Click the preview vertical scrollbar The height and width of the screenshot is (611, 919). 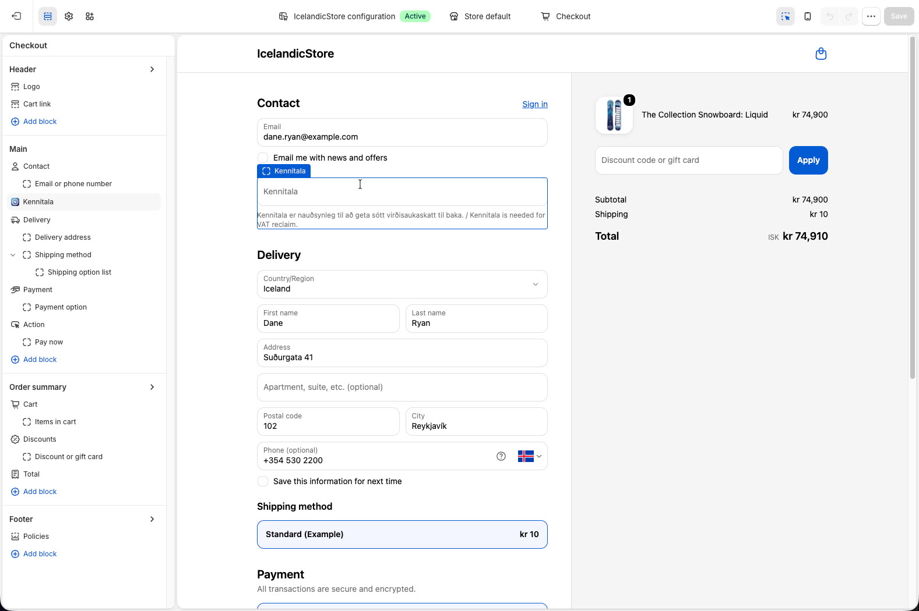tap(913, 208)
